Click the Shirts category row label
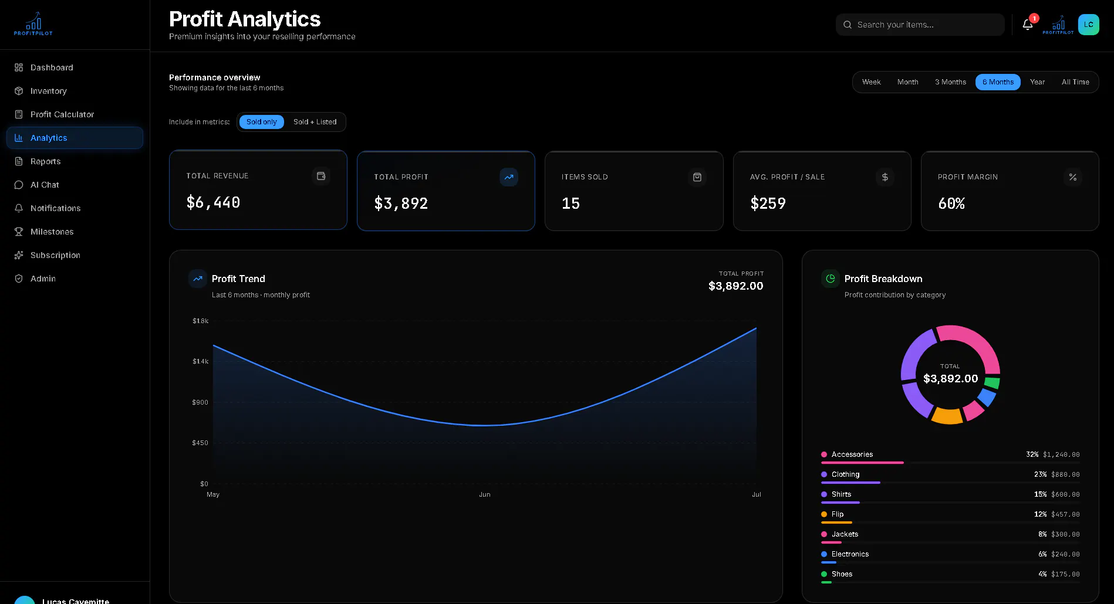 [841, 494]
